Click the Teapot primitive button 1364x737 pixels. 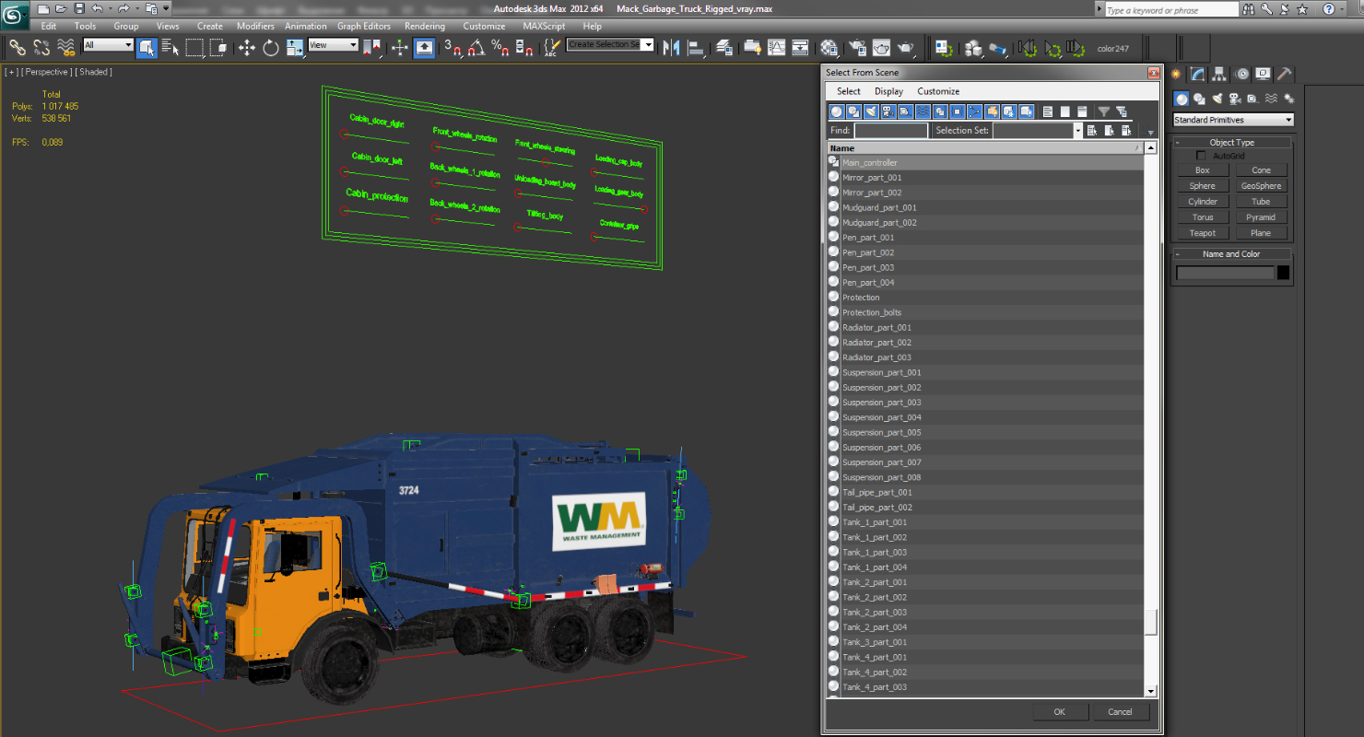(x=1203, y=233)
